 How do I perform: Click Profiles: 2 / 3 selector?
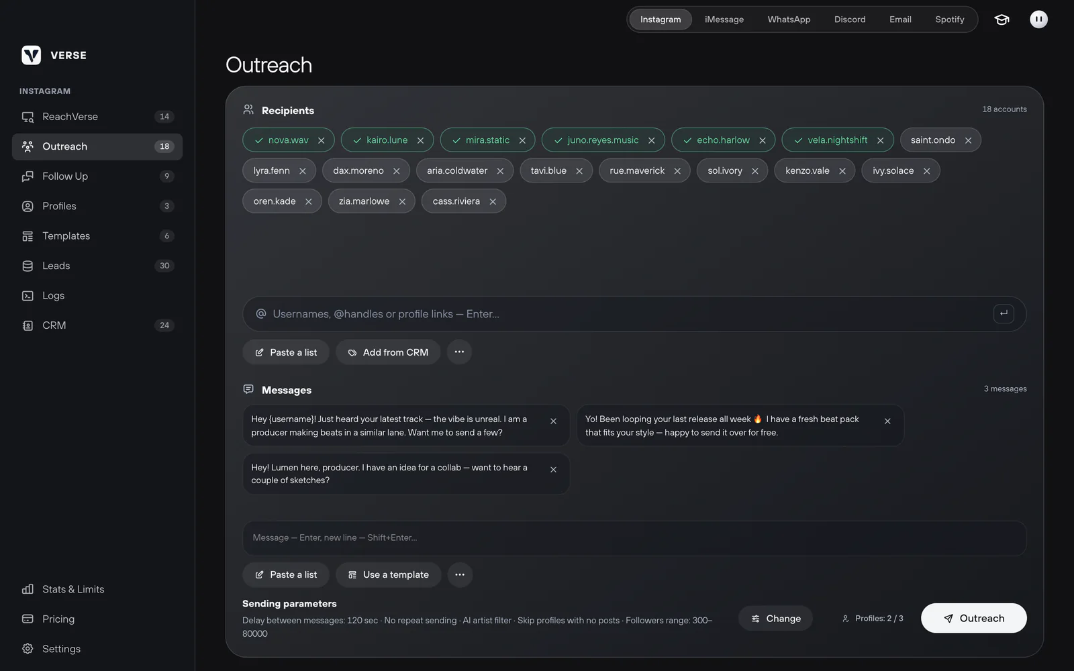click(x=873, y=618)
